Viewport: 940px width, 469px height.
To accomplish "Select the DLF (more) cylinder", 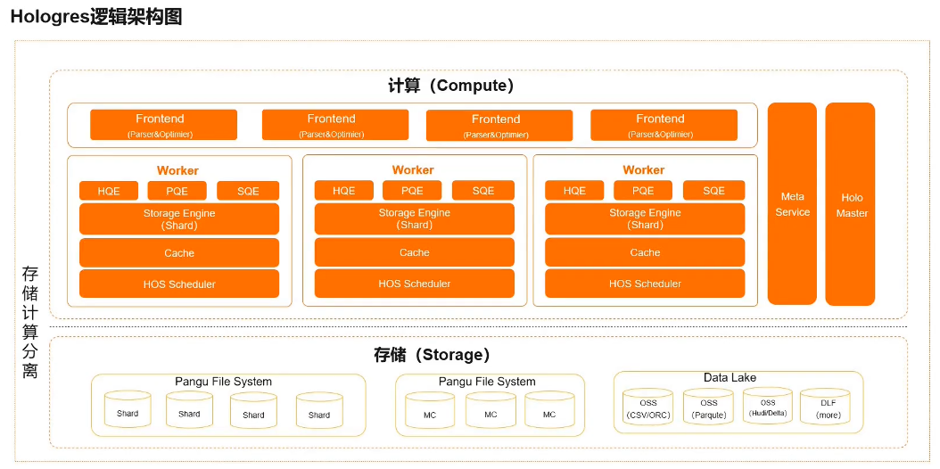I will [825, 407].
